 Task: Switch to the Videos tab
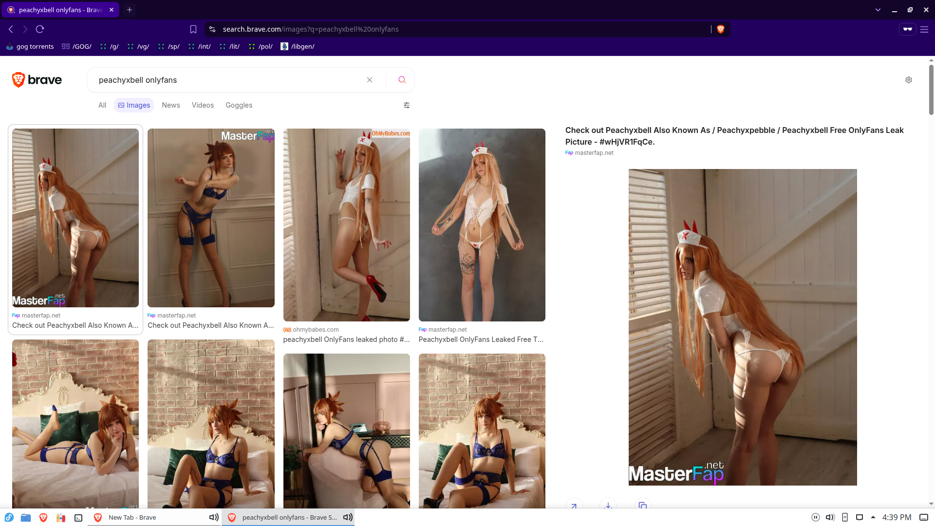203,105
